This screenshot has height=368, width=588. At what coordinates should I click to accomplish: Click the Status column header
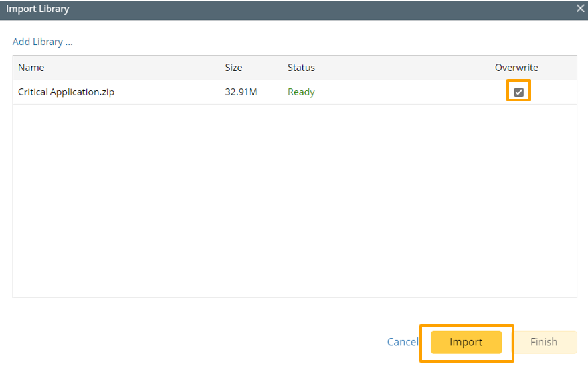click(x=301, y=68)
